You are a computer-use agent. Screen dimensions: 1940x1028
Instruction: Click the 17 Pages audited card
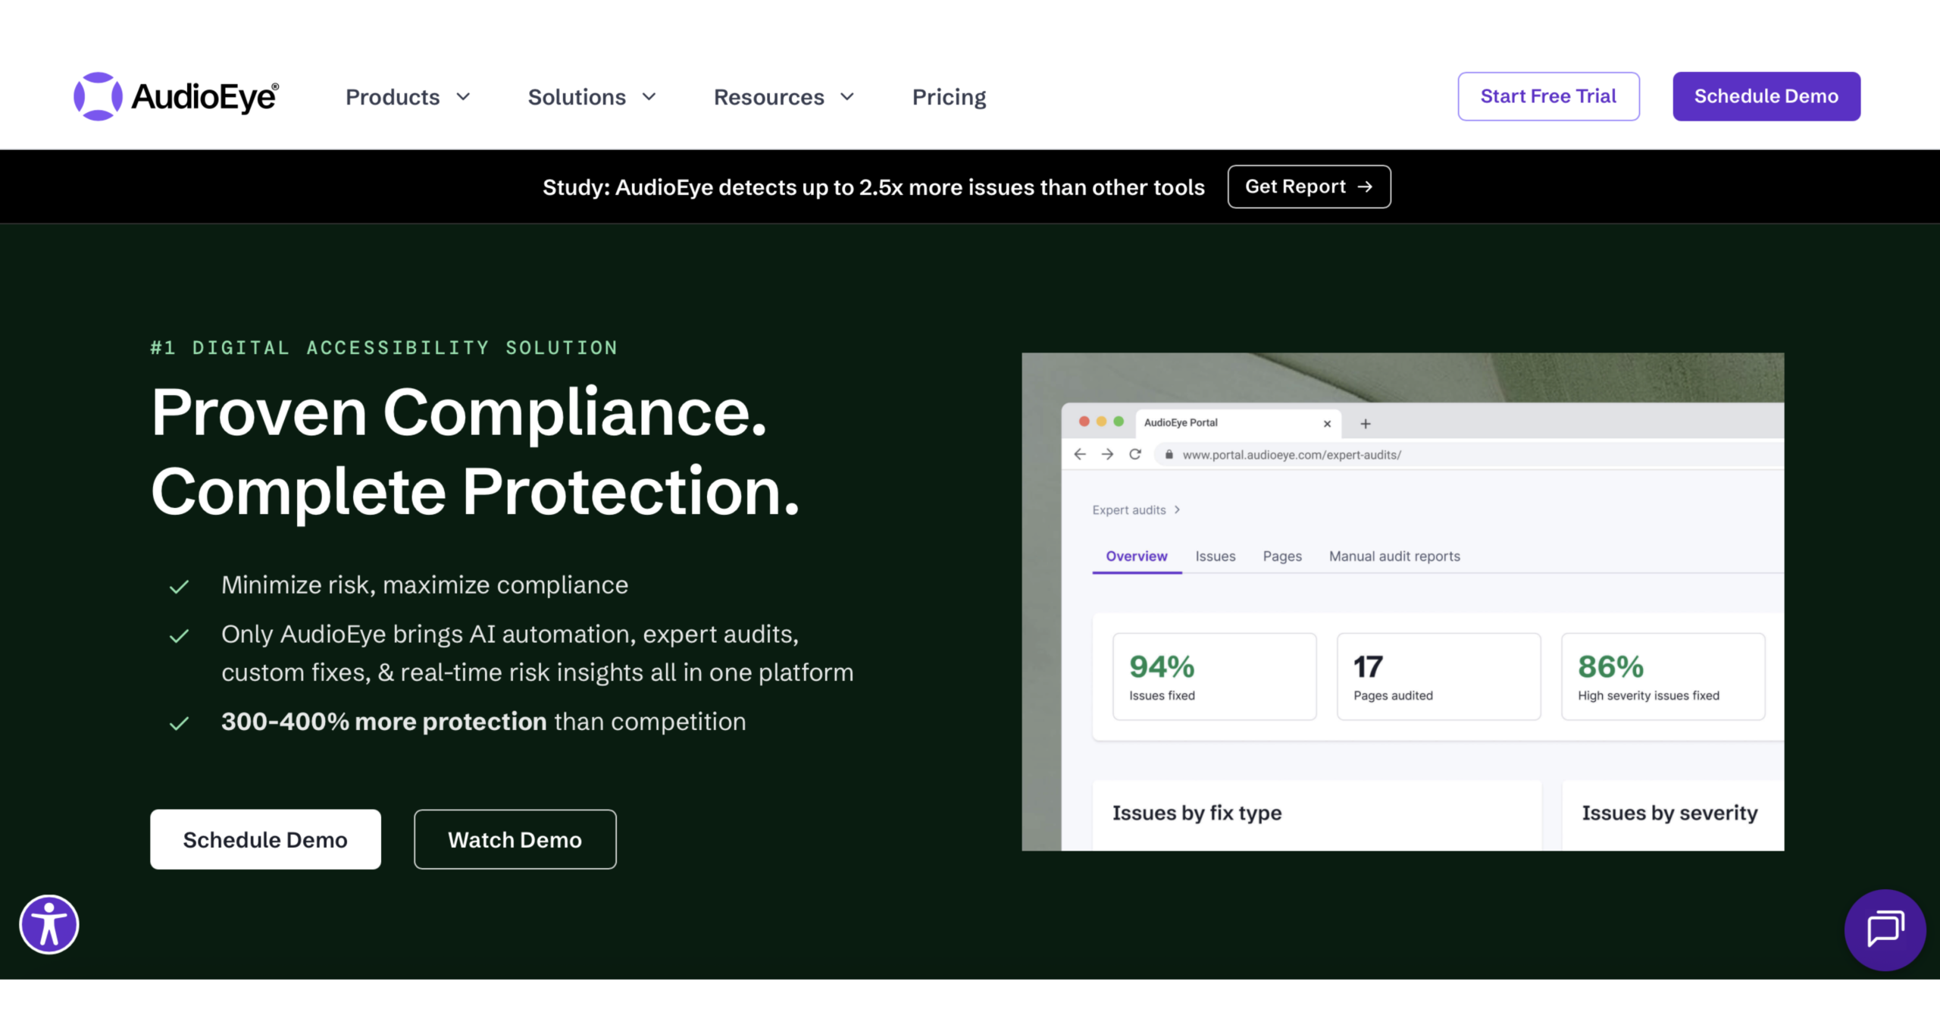tap(1438, 676)
